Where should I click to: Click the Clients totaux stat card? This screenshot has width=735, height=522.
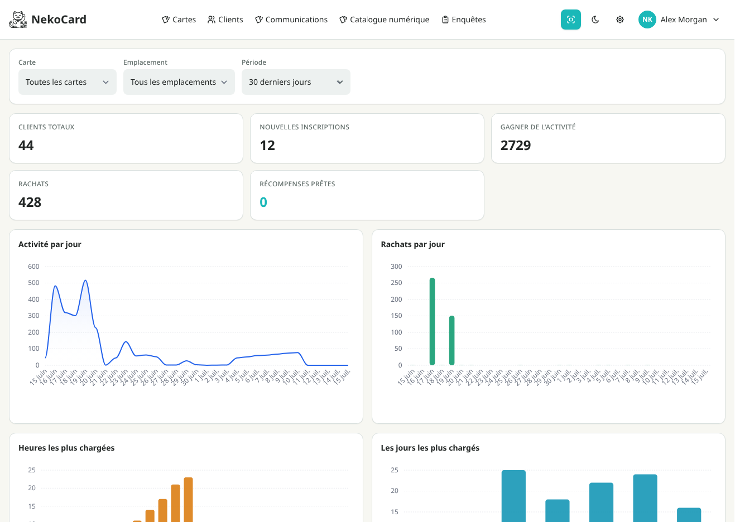tap(126, 138)
